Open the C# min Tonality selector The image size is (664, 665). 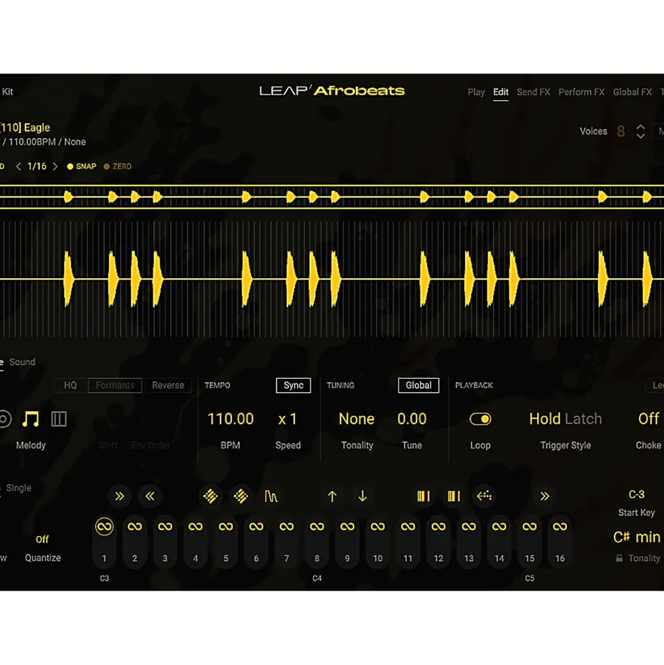click(636, 537)
